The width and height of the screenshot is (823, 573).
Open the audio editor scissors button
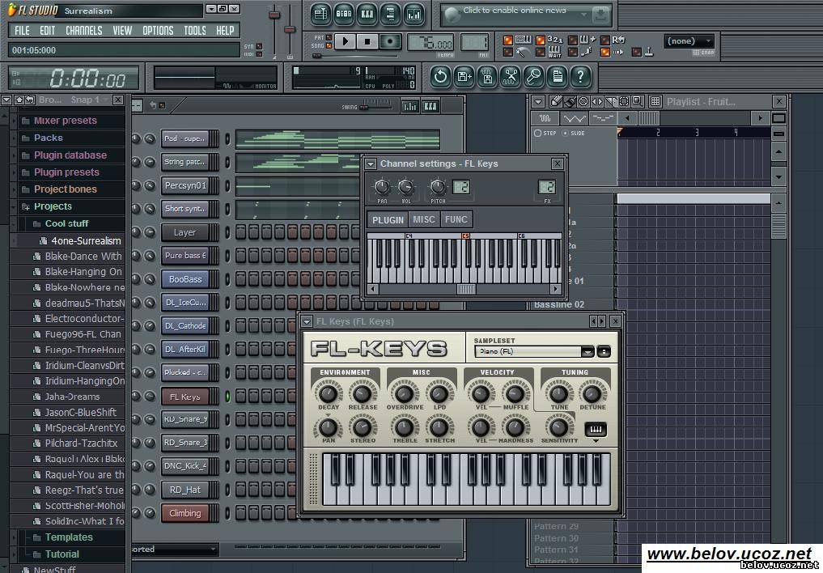click(510, 77)
